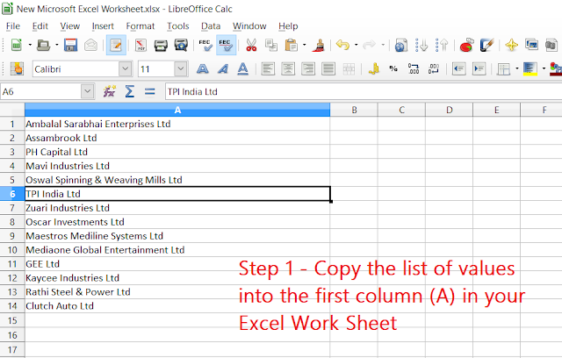
Task: Export directly as PDF
Action: point(140,46)
